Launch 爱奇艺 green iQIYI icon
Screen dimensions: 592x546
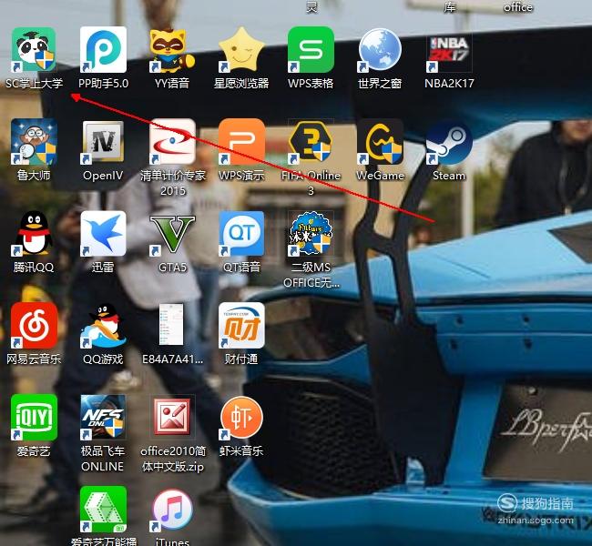[x=34, y=418]
